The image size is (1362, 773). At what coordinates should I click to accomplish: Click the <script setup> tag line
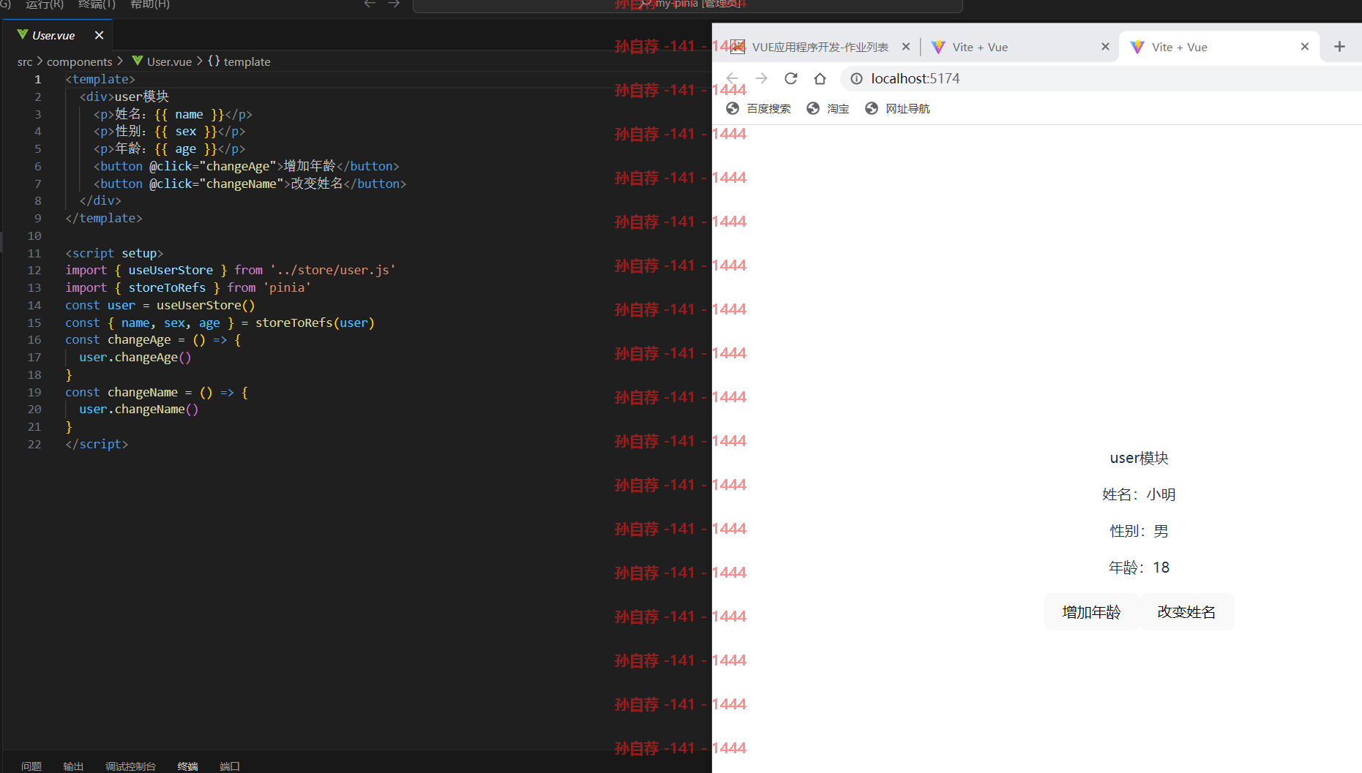pyautogui.click(x=114, y=253)
